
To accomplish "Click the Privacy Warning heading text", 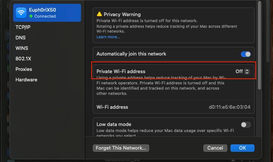I will click(122, 15).
